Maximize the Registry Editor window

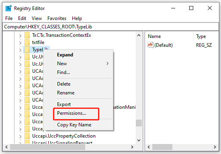point(191,8)
